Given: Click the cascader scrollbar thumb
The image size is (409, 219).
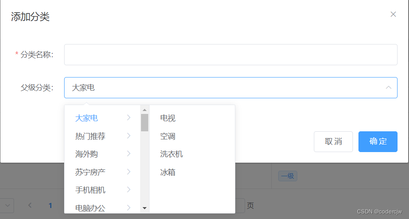Looking at the screenshot, I should point(144,122).
